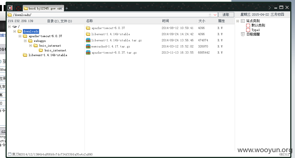Click timestamp 2014-08-12 10:59:41
The height and width of the screenshot is (158, 295).
click(178, 28)
